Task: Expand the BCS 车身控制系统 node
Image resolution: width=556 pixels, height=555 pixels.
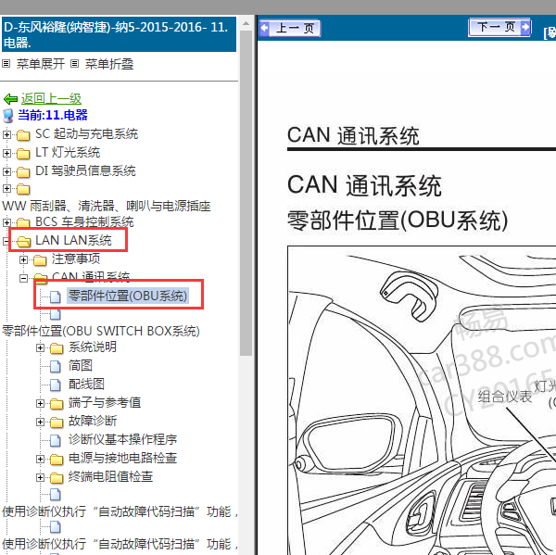Action: [6, 222]
